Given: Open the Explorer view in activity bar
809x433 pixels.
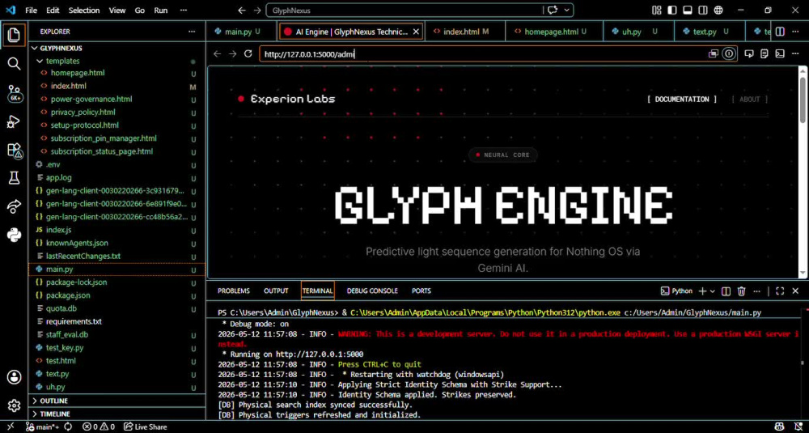Looking at the screenshot, I should 14,35.
